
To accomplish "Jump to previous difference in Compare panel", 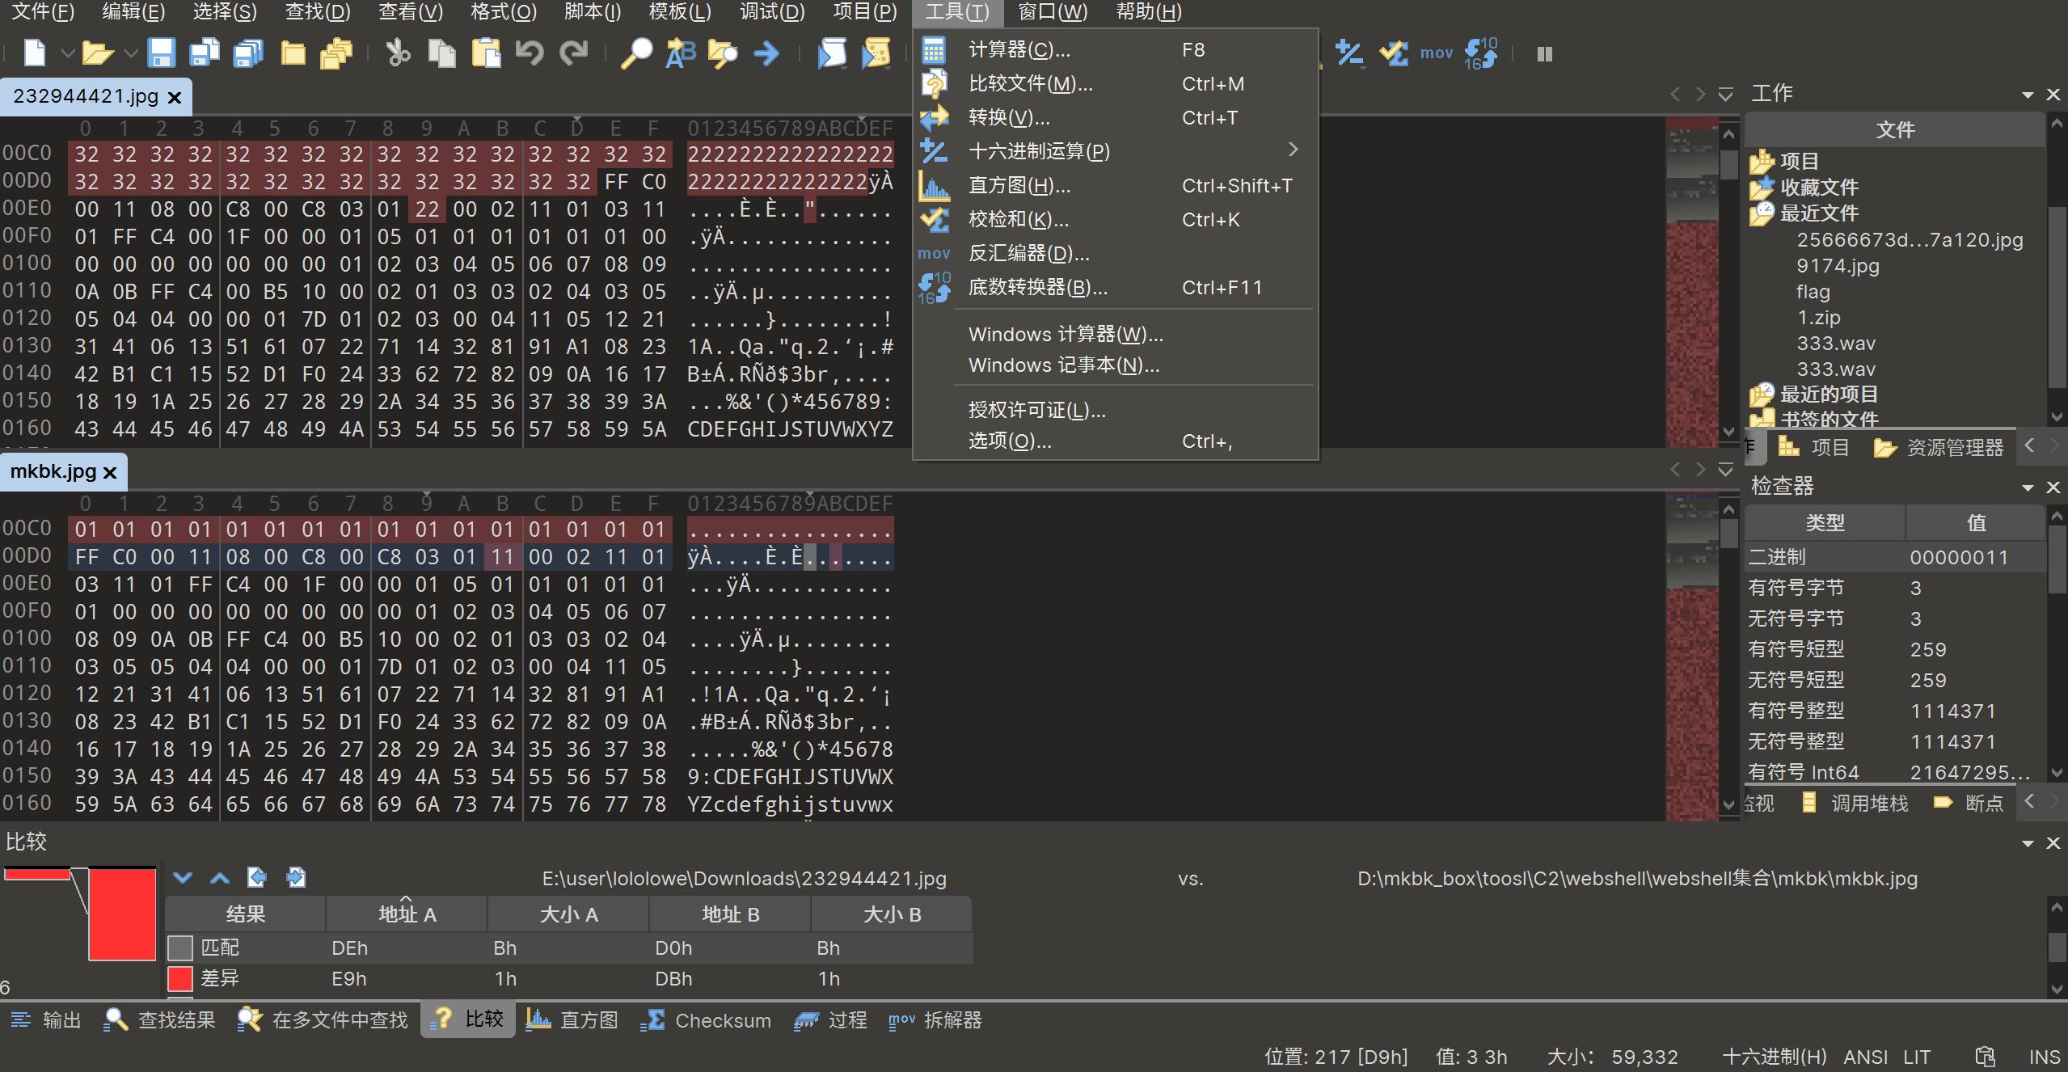I will coord(220,877).
